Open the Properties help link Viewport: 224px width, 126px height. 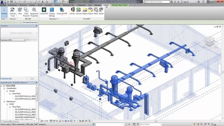point(6,78)
